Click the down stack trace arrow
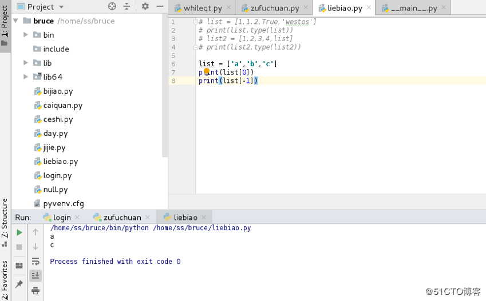Screen dimensions: 486x301 coord(35,247)
